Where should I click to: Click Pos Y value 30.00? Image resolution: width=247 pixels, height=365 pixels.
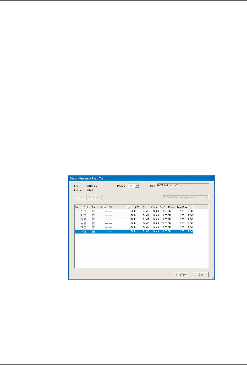[164, 231]
